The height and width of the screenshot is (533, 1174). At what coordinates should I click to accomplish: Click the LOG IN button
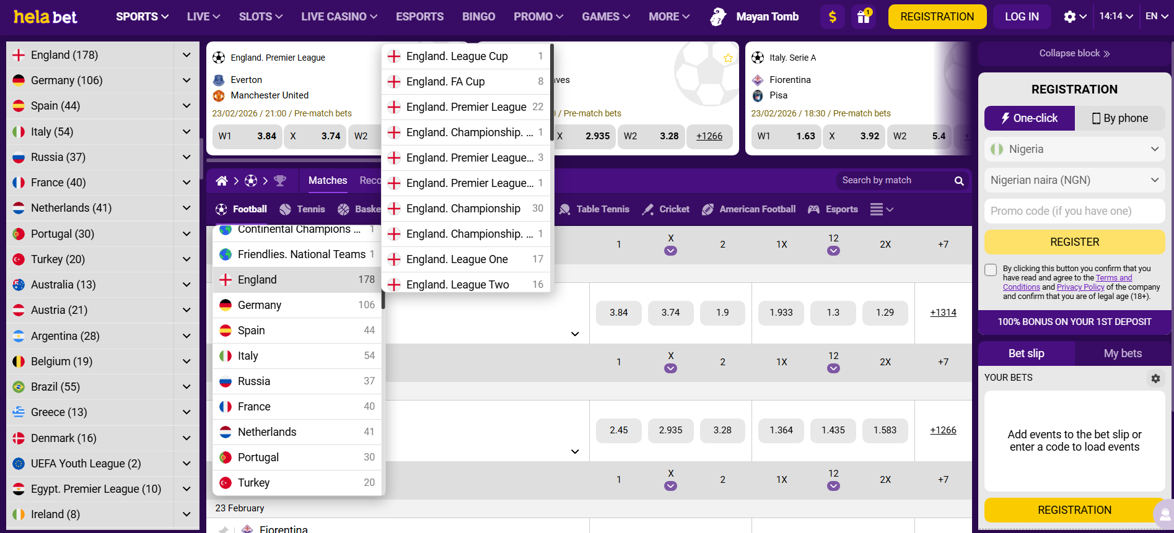(1022, 17)
